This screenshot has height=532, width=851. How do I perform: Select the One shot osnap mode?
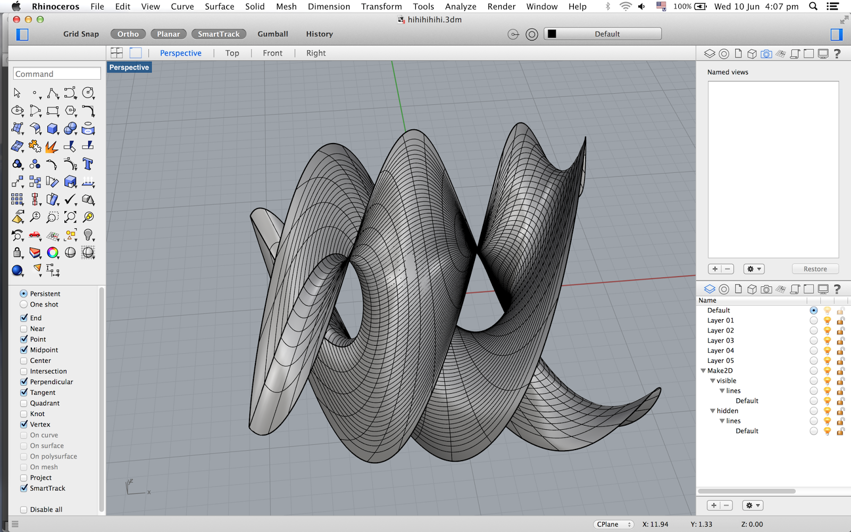pyautogui.click(x=23, y=304)
